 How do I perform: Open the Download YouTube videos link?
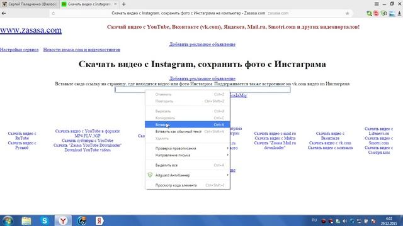point(88,150)
